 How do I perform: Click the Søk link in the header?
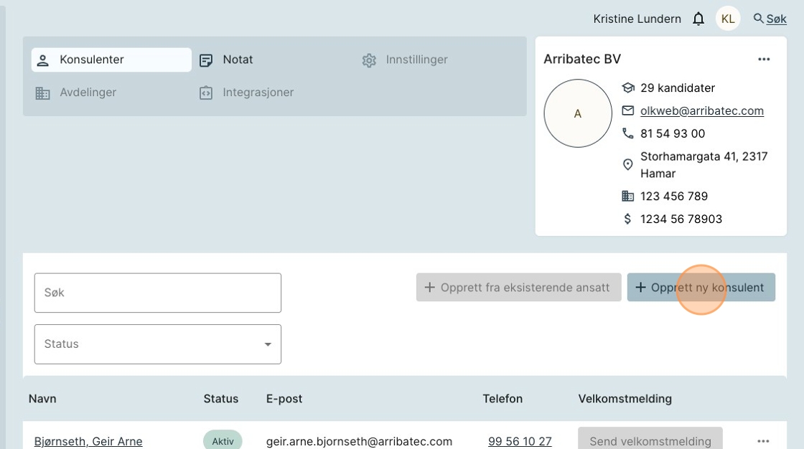point(776,19)
